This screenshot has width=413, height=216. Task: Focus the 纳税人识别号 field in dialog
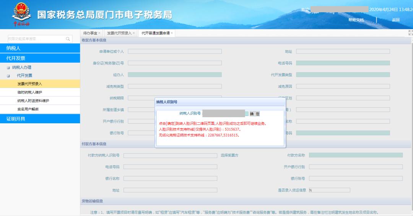click(225, 113)
